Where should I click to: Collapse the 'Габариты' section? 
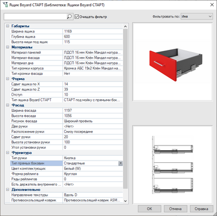[x=8, y=26]
